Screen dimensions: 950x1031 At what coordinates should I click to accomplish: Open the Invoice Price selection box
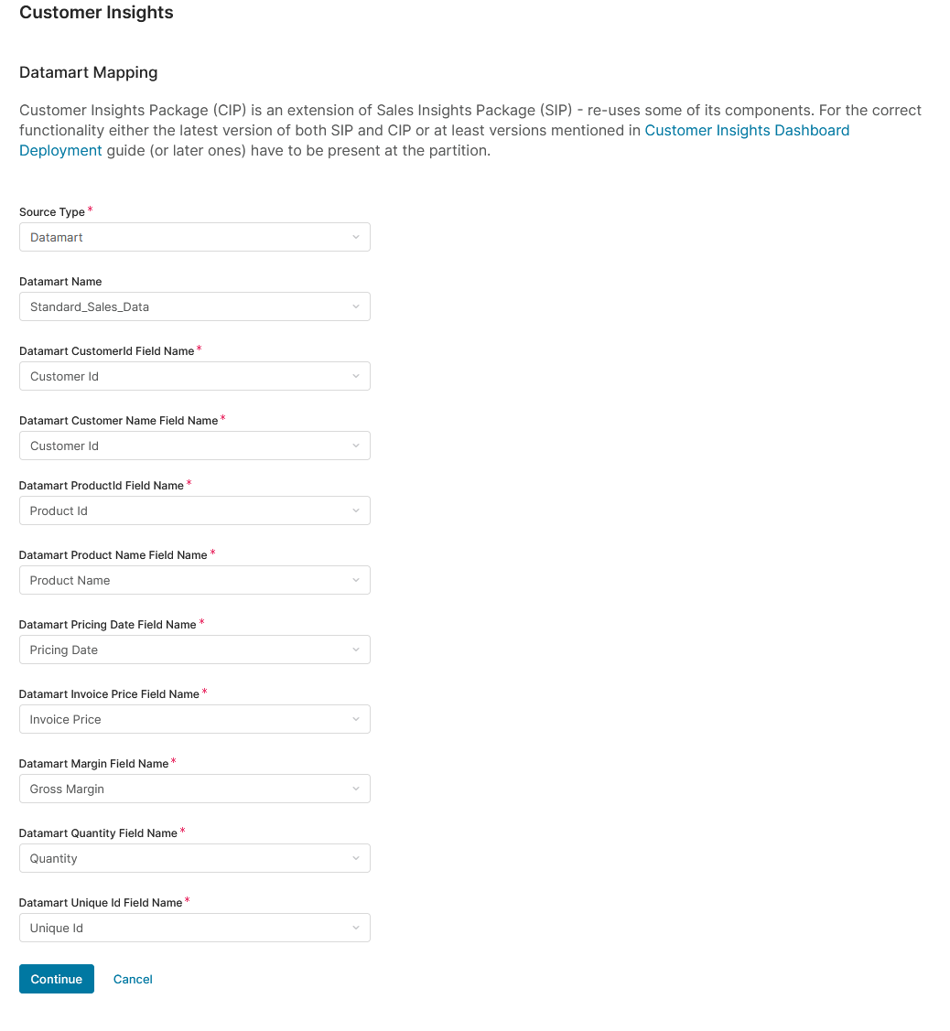coord(194,720)
